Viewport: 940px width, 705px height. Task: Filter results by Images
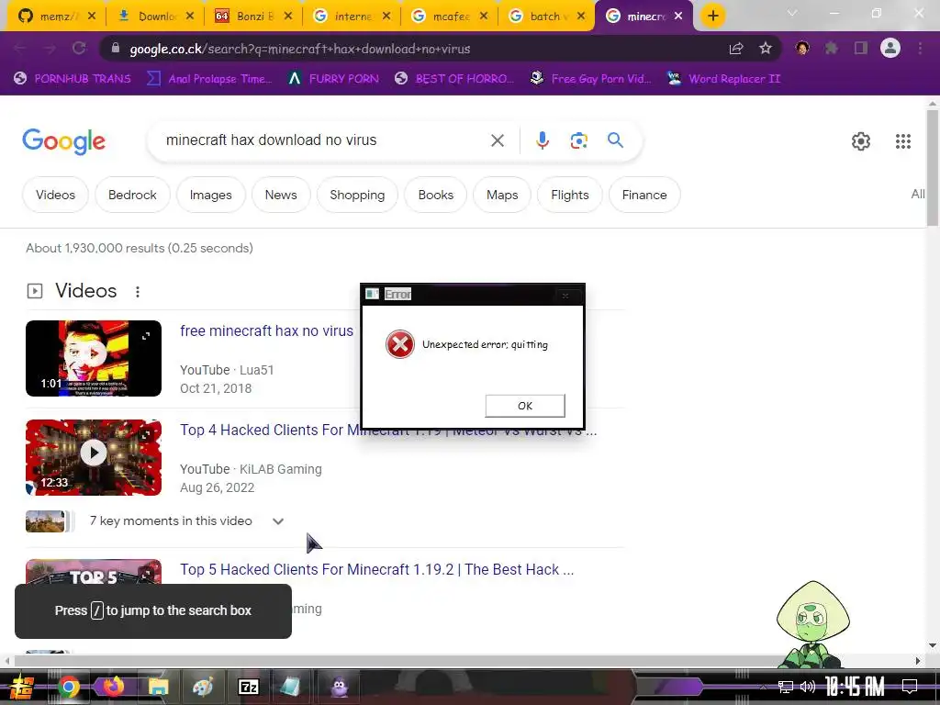pos(210,195)
